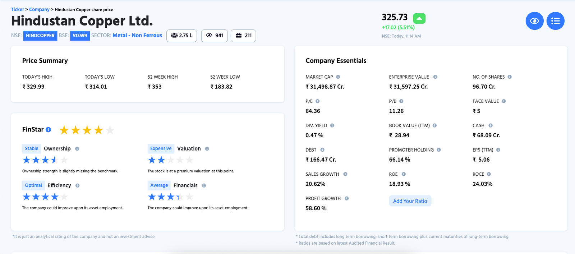
Task: Show Enterprise Value info icon
Action: (435, 77)
